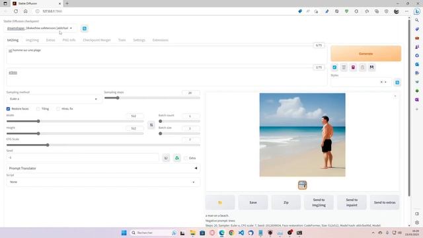Randomize seed with the dice icon
The height and width of the screenshot is (238, 423).
tap(166, 158)
